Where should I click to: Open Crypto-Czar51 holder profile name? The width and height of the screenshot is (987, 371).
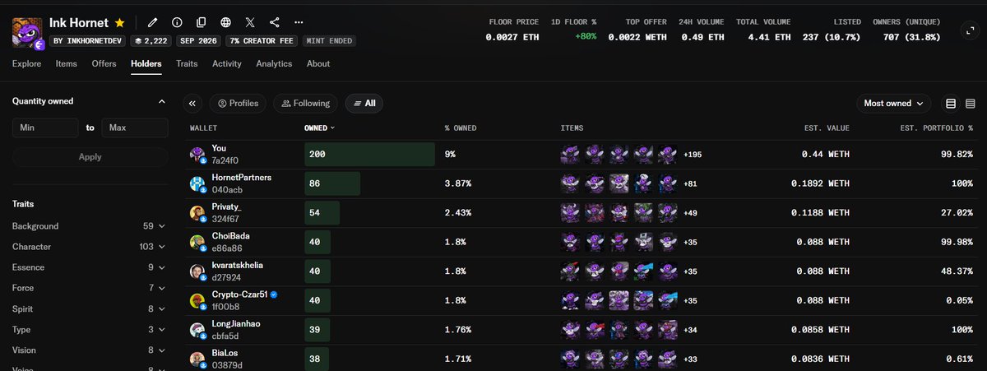tap(239, 294)
